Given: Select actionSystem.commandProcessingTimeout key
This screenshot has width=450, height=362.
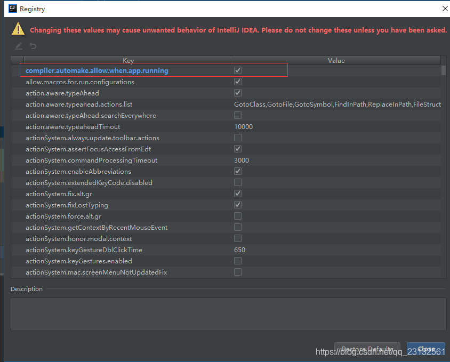Looking at the screenshot, I should coord(91,160).
